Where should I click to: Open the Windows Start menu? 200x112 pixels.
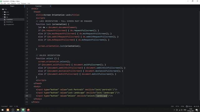(x=2, y=110)
